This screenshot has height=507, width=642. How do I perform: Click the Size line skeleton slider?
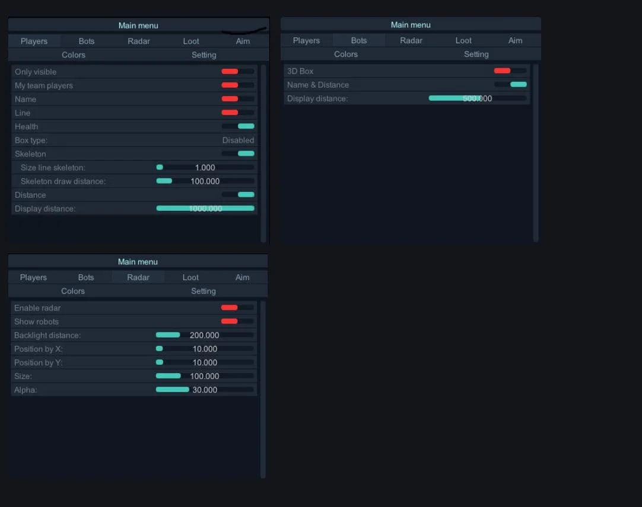coord(205,168)
